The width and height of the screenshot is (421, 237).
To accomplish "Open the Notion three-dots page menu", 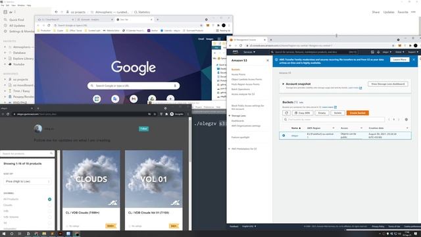I will coord(413,12).
